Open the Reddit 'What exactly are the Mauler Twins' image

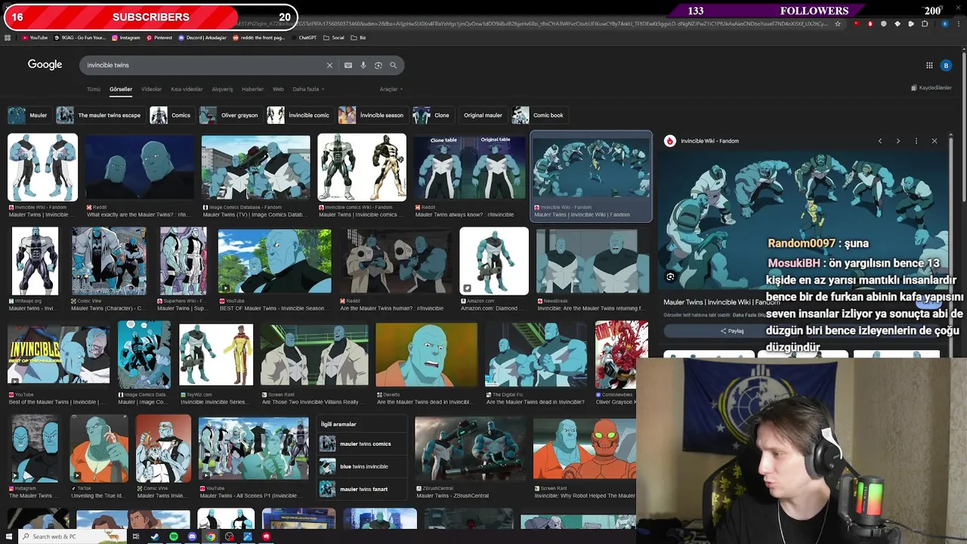[140, 167]
